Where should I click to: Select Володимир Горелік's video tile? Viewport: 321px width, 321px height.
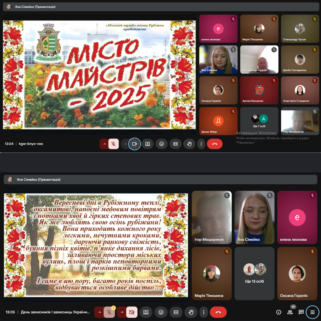pos(259,59)
